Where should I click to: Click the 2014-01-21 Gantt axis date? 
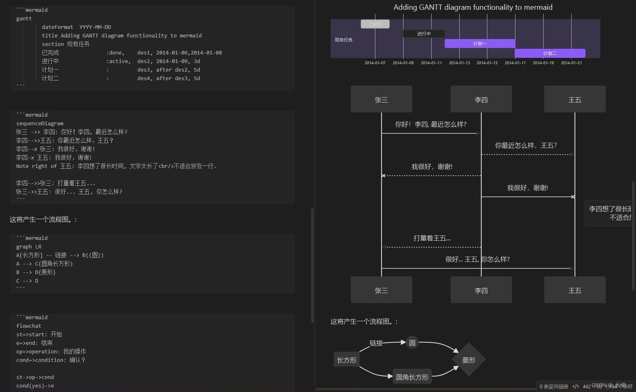tap(571, 63)
